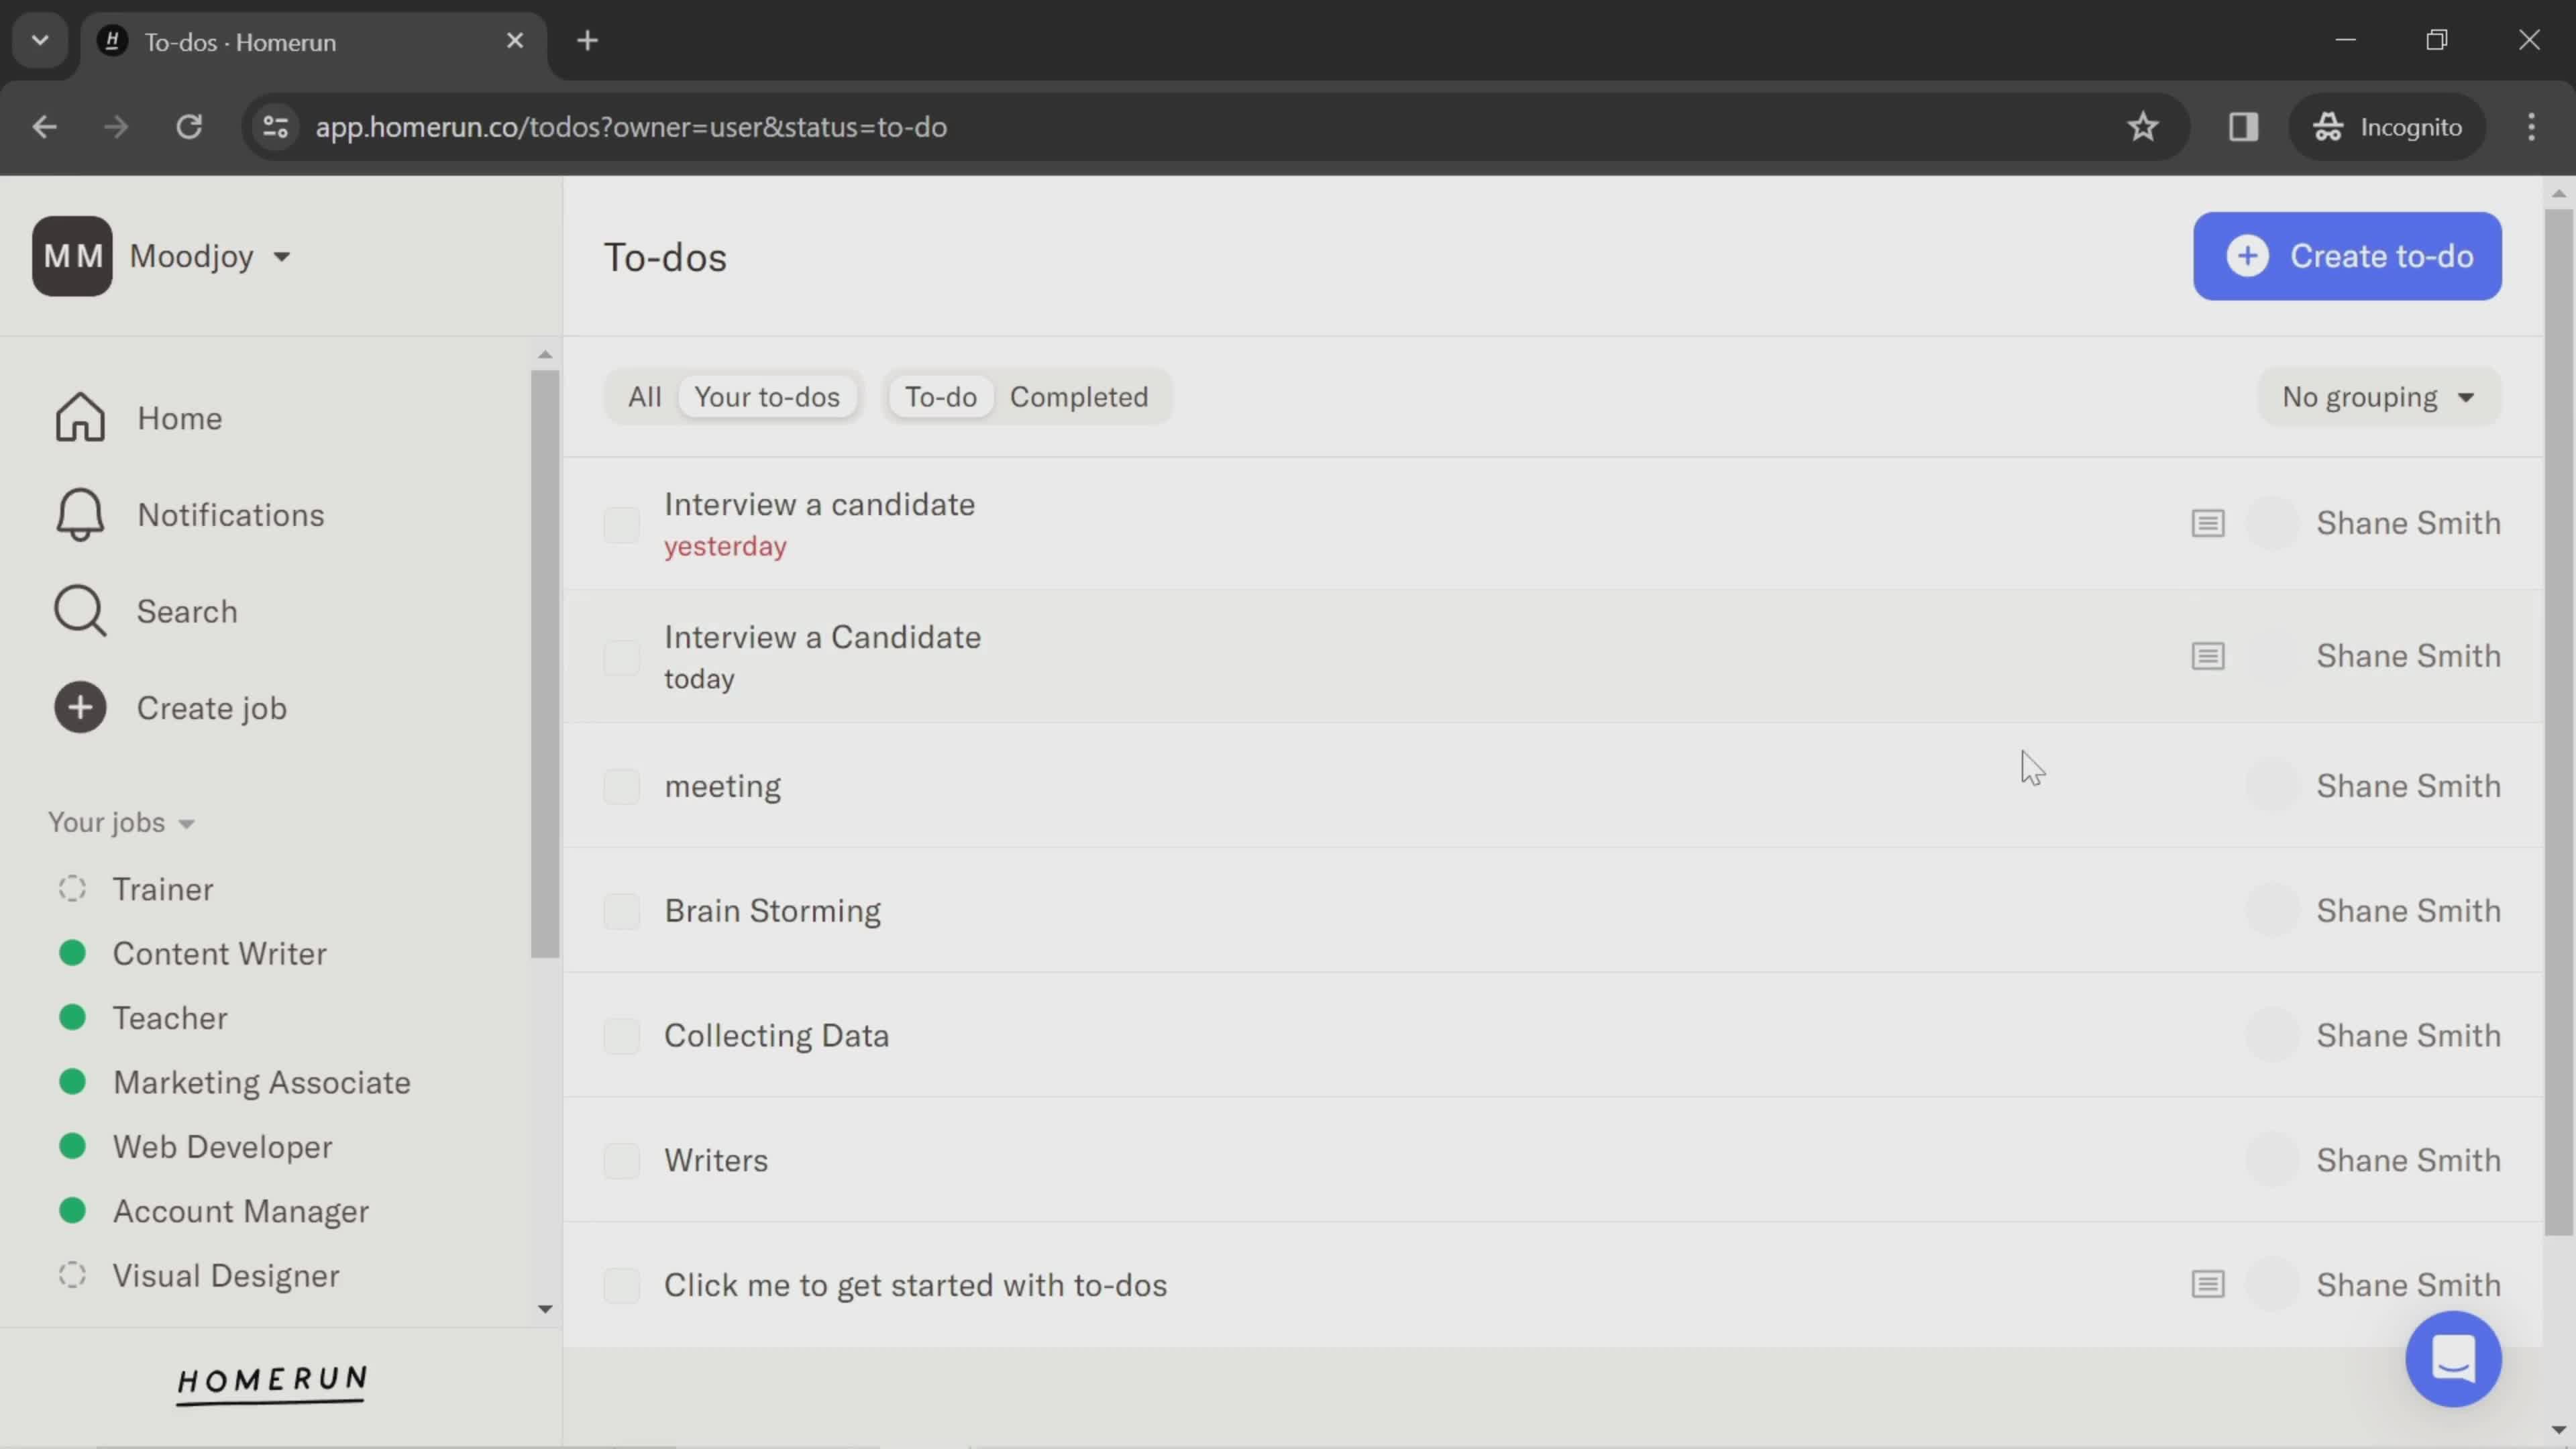Viewport: 2576px width, 1449px height.
Task: Check off Interview a Candidate today to-do
Action: pos(621,657)
